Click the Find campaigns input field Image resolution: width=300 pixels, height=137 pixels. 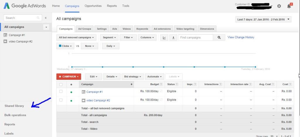196,38
